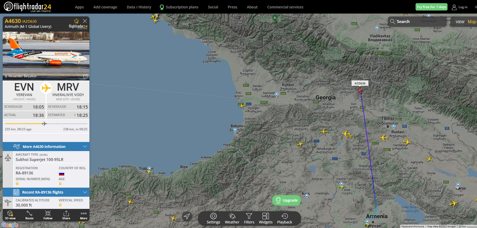Select yellow aircraft near Ozurgeti

pyautogui.click(x=242, y=106)
